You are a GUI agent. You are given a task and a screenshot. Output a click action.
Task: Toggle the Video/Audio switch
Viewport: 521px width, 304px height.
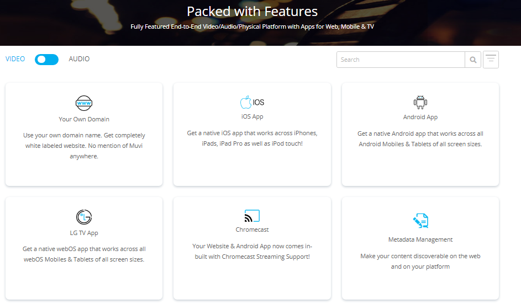46,60
